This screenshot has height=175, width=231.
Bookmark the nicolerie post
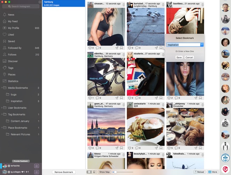(x=161, y=98)
